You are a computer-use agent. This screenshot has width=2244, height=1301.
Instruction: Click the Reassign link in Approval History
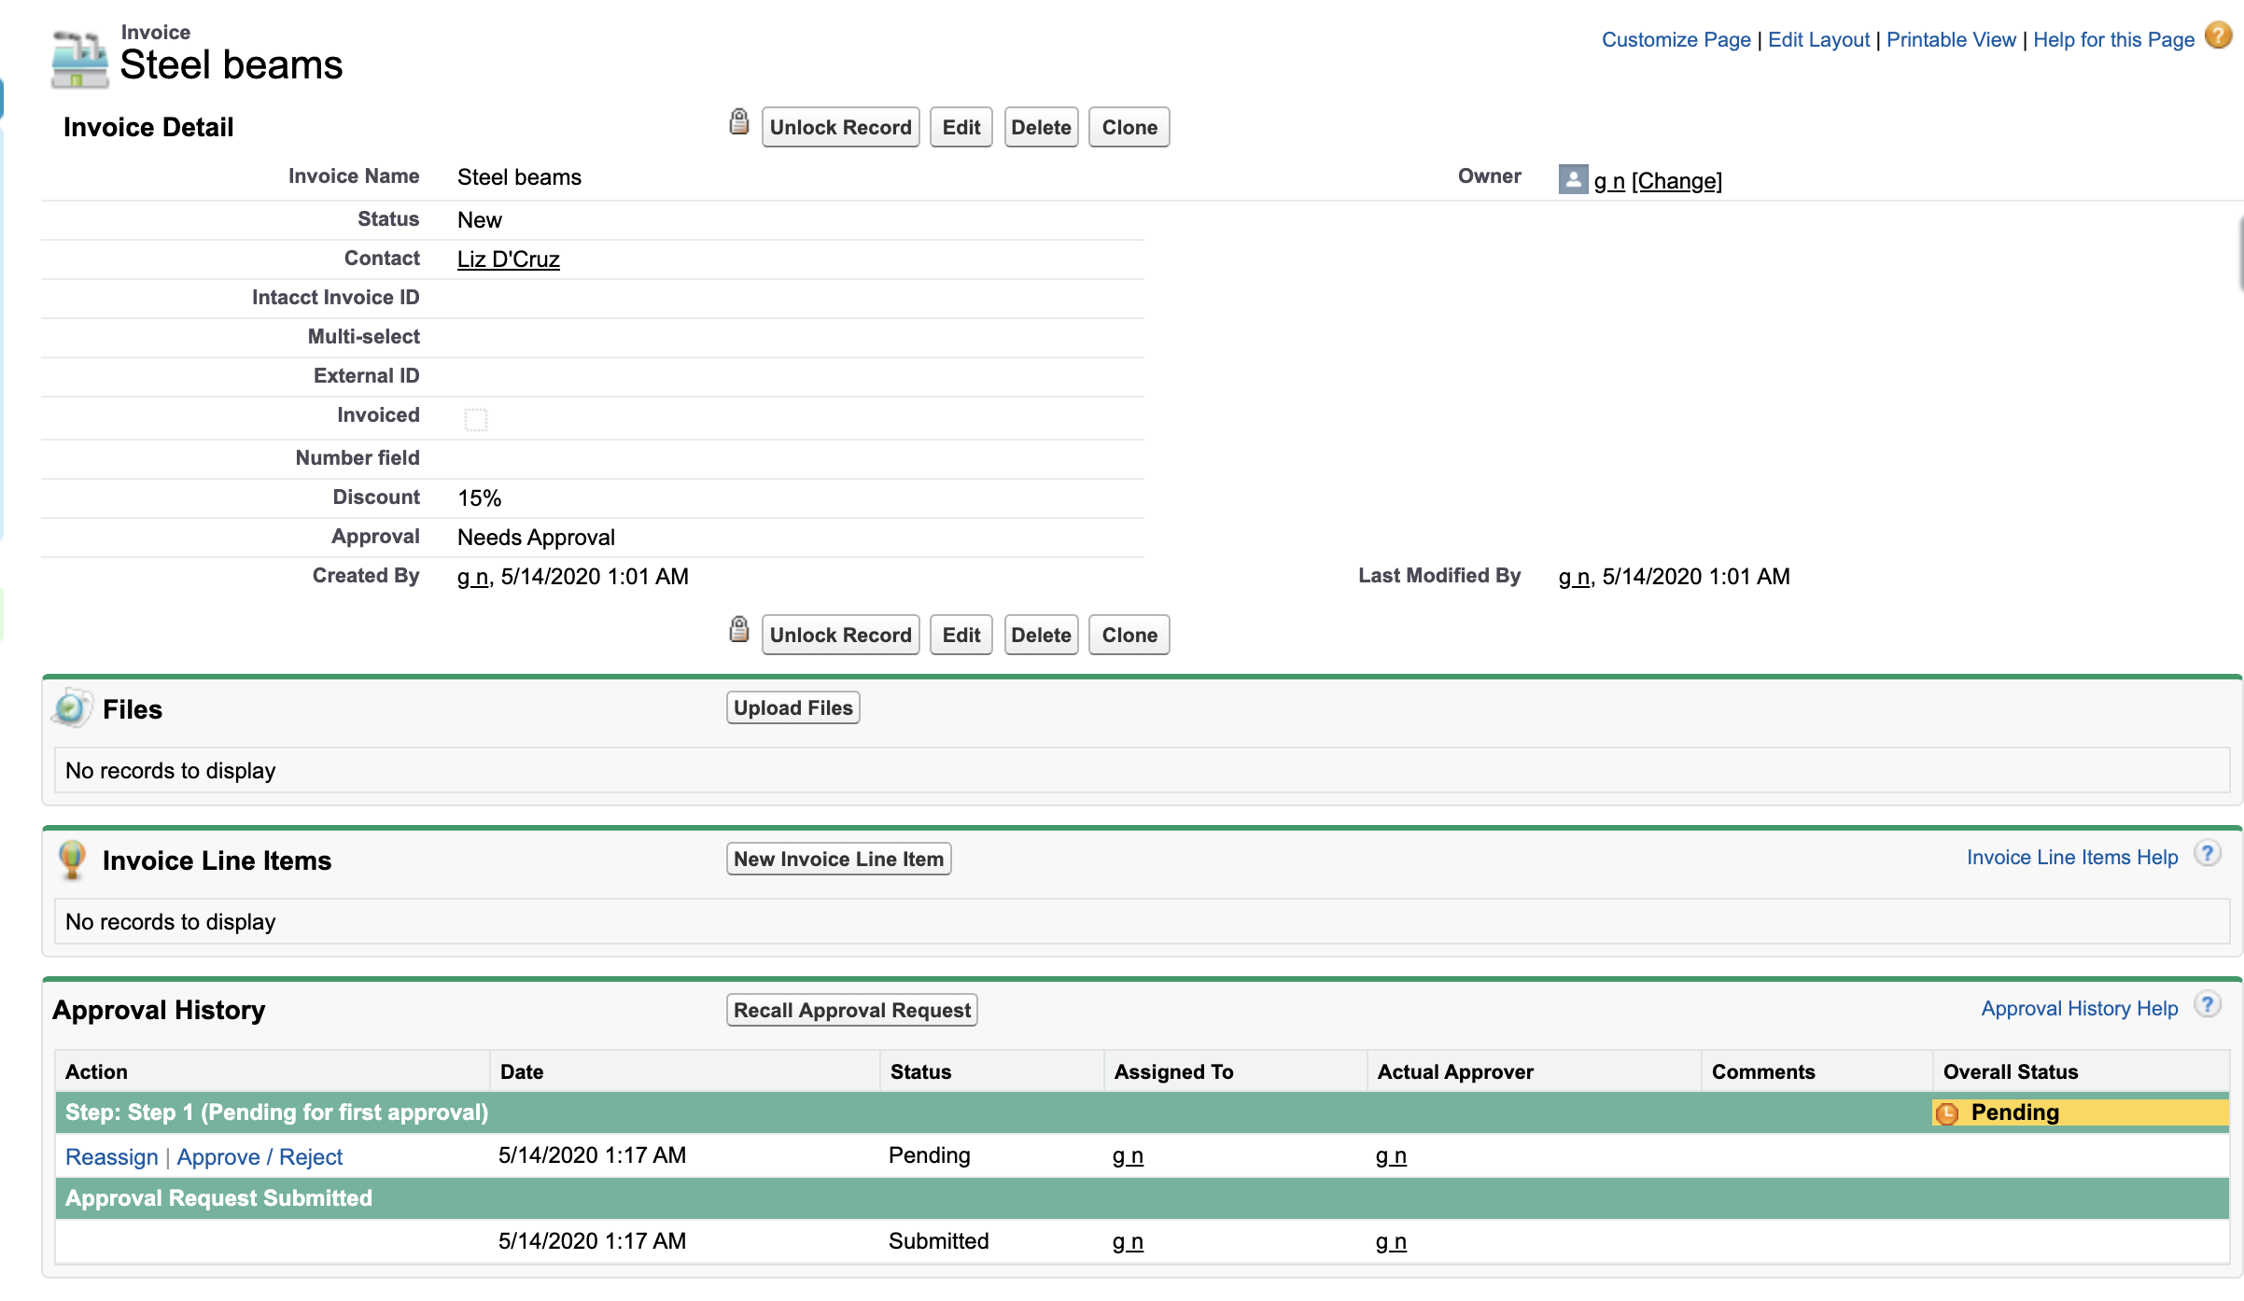click(x=111, y=1157)
